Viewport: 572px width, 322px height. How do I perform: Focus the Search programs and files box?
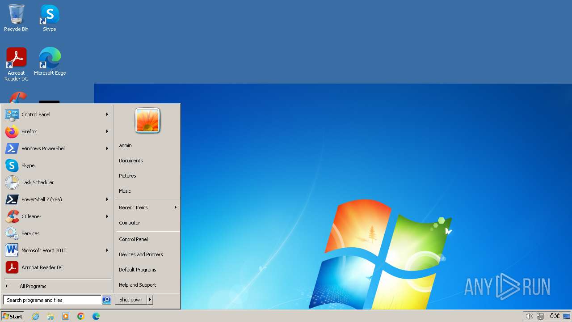52,300
